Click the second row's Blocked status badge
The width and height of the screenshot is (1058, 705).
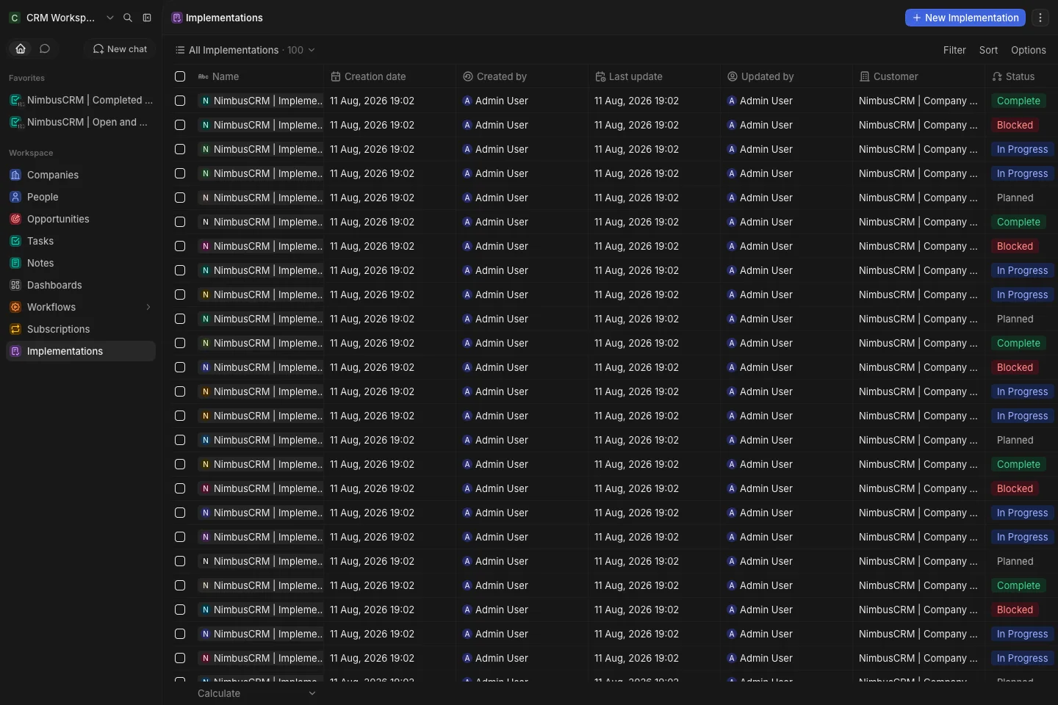point(1015,125)
